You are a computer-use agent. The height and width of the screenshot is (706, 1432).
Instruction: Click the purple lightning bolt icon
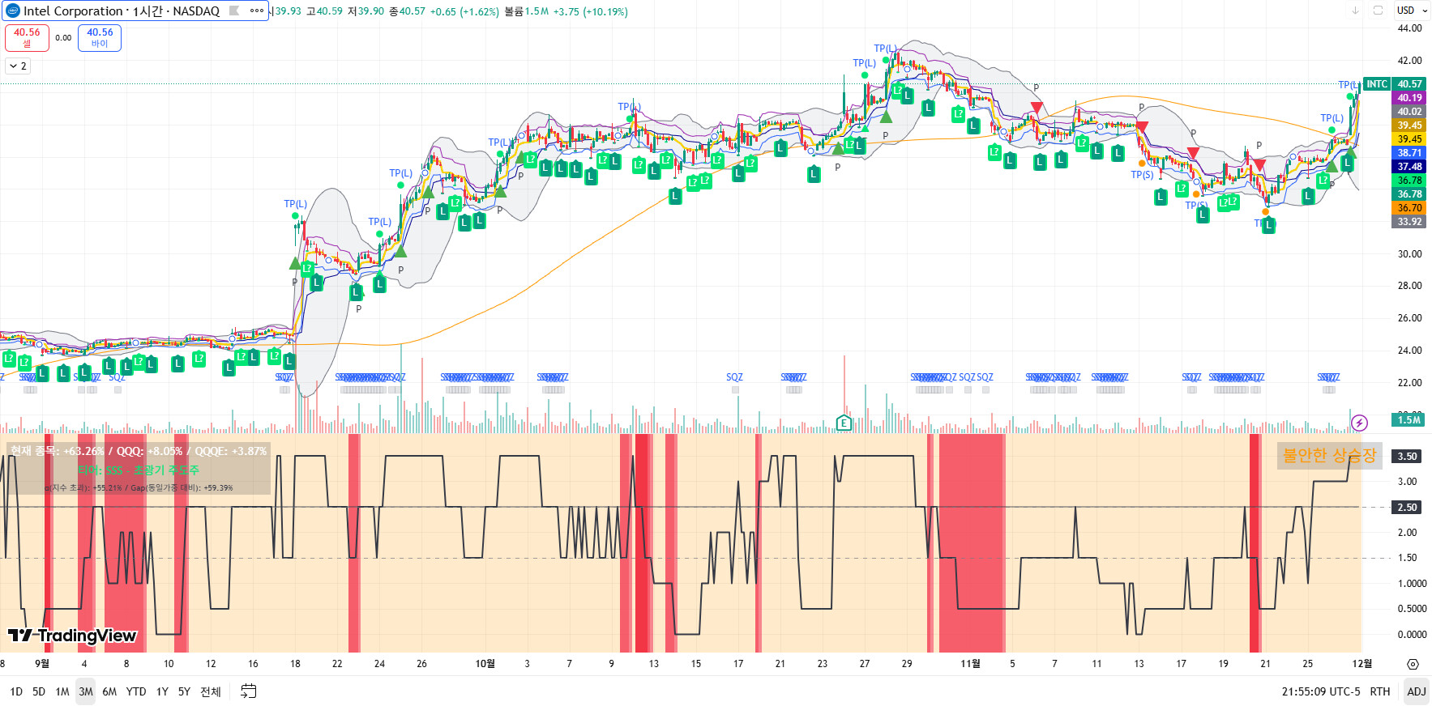pyautogui.click(x=1360, y=423)
